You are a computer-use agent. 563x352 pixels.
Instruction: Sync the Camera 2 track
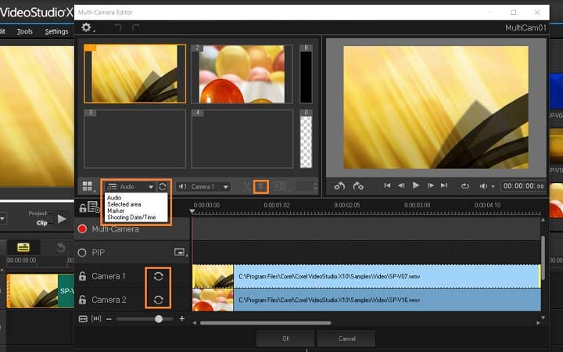point(158,300)
